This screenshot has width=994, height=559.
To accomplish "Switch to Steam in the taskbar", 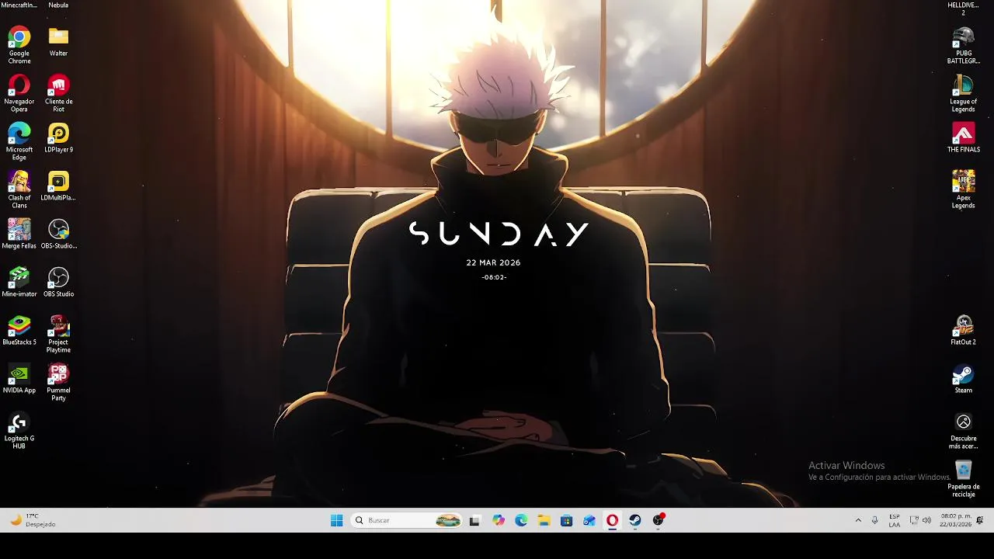I will 635,520.
